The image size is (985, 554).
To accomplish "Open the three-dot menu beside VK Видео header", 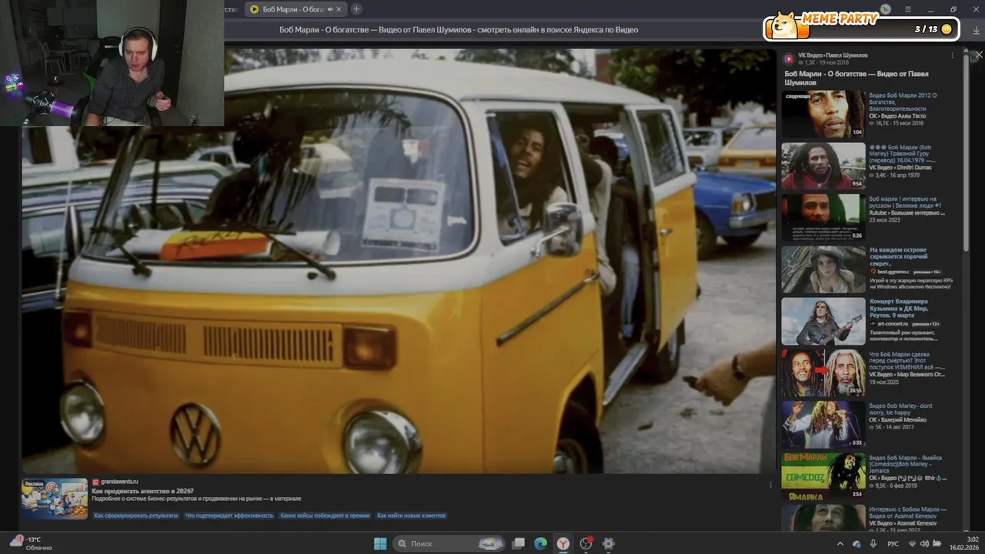I will (952, 55).
